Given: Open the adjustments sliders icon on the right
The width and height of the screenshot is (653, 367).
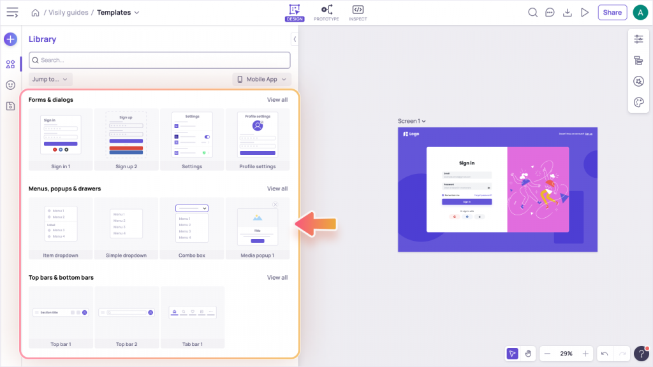Looking at the screenshot, I should pos(638,39).
